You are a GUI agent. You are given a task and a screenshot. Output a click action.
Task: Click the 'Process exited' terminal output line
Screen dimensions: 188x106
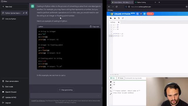(127, 91)
